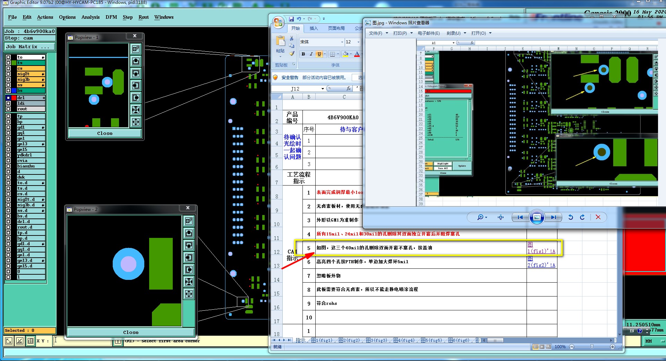The width and height of the screenshot is (666, 361).
Task: Open the 打印(P) dropdown in Photo Viewer
Action: (x=403, y=33)
